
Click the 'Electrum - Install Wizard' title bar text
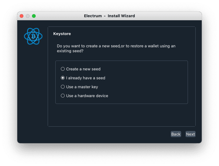[x=109, y=16]
